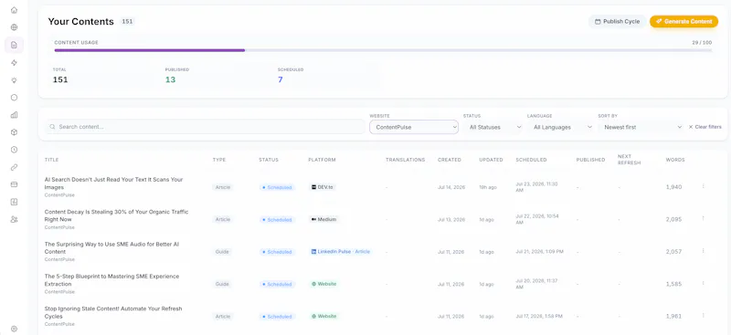
Task: Open Stop Ignoring Stale Content title
Action: tap(113, 312)
